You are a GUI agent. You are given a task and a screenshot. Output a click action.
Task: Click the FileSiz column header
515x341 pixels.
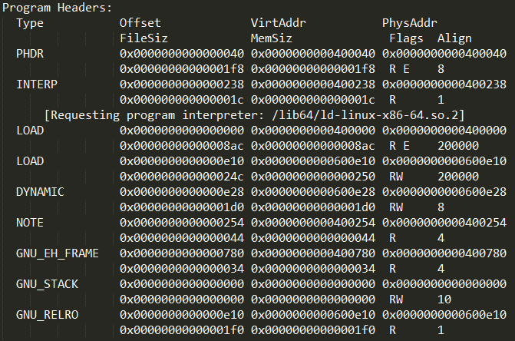144,38
